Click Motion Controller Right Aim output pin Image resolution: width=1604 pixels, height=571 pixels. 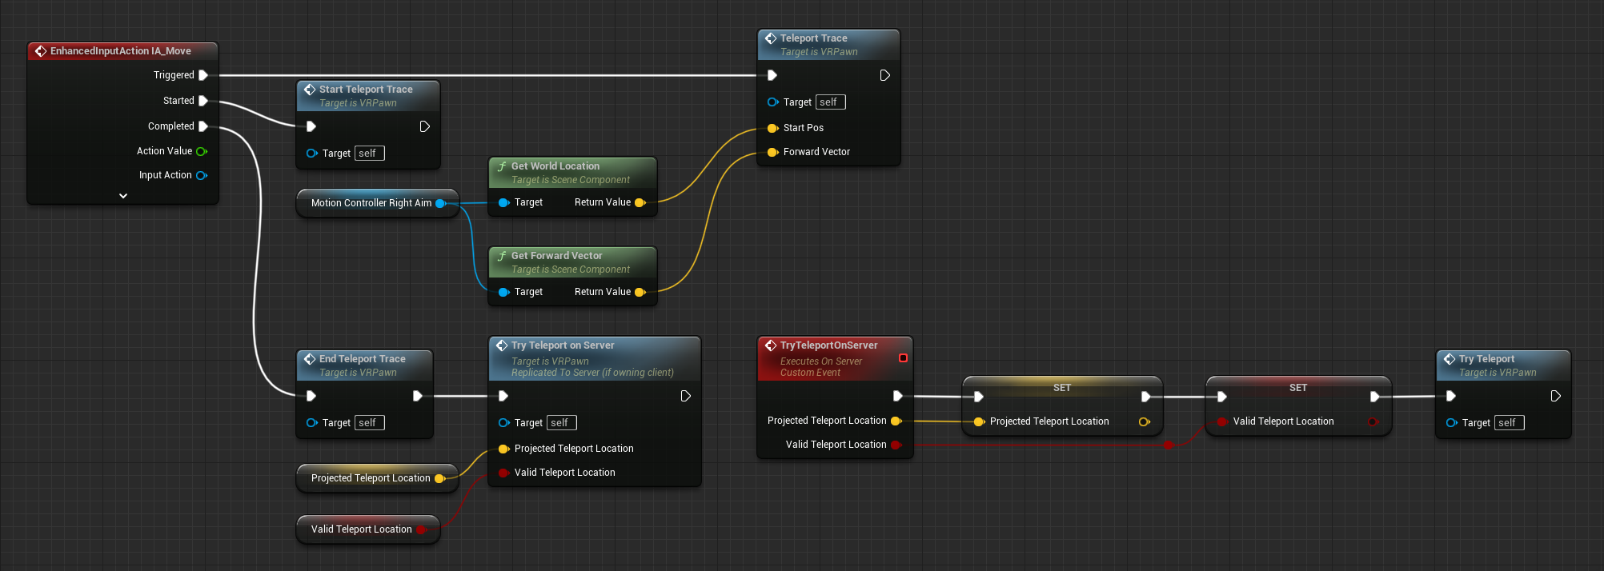441,203
